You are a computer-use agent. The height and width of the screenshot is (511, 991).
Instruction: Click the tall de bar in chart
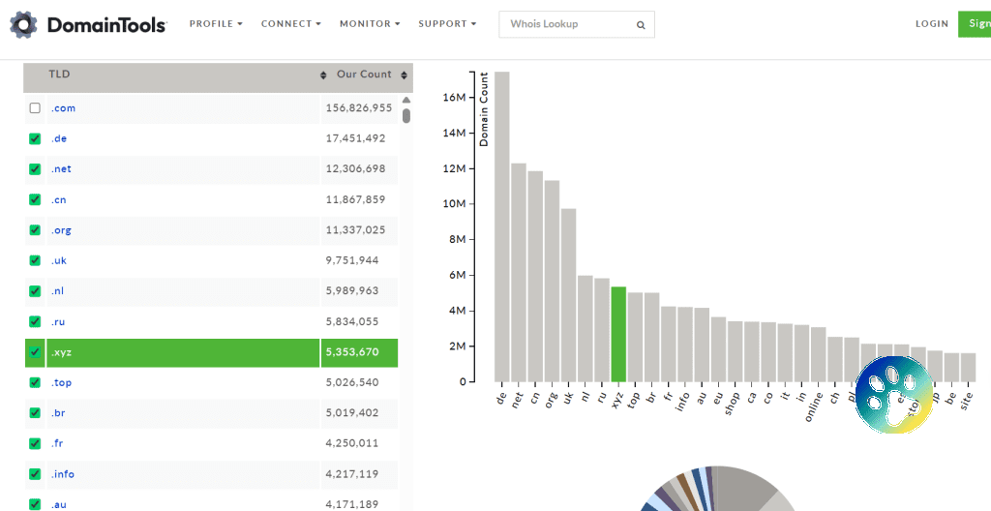click(501, 226)
